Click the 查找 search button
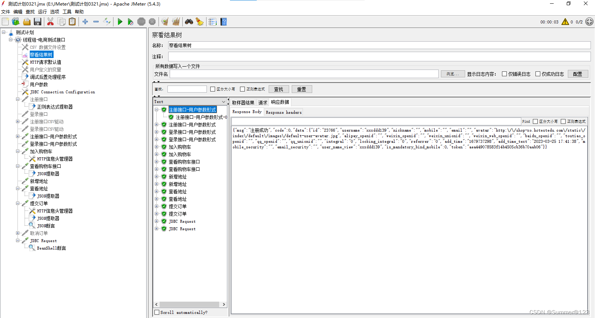The height and width of the screenshot is (318, 595). tap(279, 89)
